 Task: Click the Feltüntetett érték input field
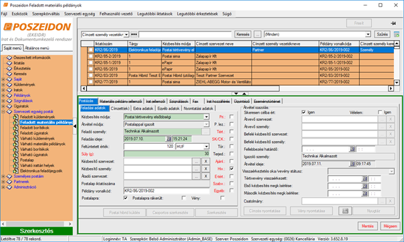pyautogui.click(x=149, y=146)
